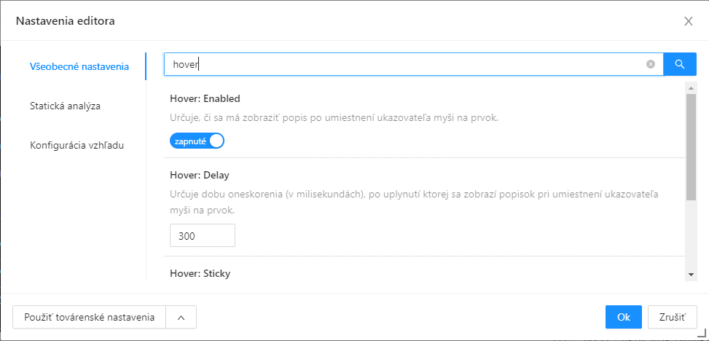Screen dimensions: 709x341
Task: Click the settings list scrollbar thumb
Action: point(691,146)
